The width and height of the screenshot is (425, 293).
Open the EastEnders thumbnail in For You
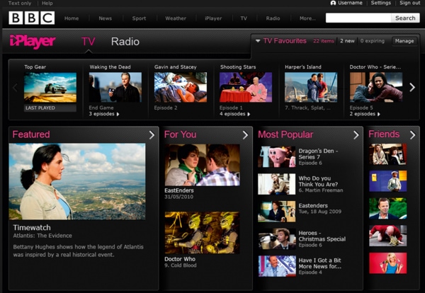tap(202, 165)
